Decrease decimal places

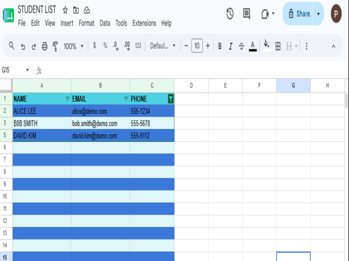[116, 46]
